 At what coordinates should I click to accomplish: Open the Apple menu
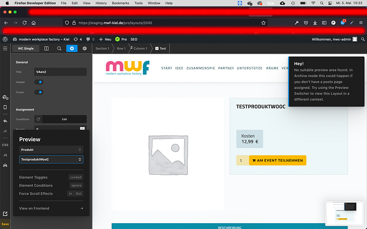click(7, 3)
